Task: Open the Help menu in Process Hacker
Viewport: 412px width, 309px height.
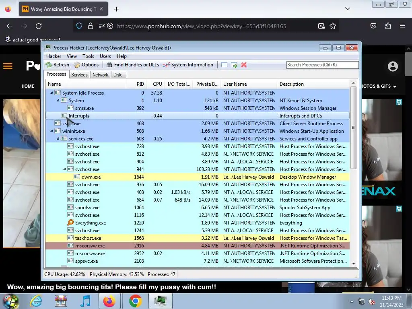Action: (x=122, y=56)
